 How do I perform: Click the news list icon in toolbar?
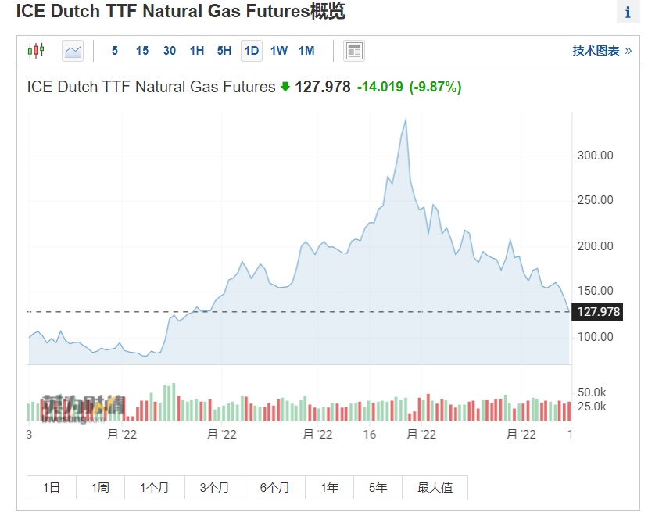tap(354, 51)
